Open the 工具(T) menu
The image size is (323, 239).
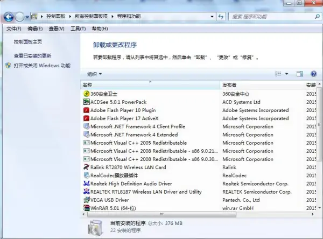(x=78, y=29)
